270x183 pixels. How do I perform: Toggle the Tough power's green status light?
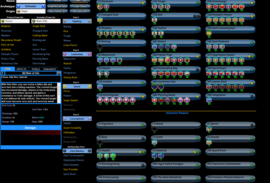(197, 3)
